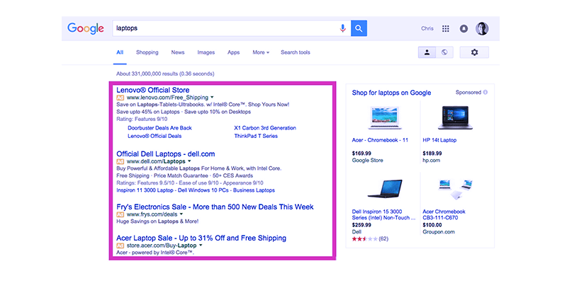Click the Lenovo Rating: Features 9/10 line
The height and width of the screenshot is (283, 567).
point(142,119)
